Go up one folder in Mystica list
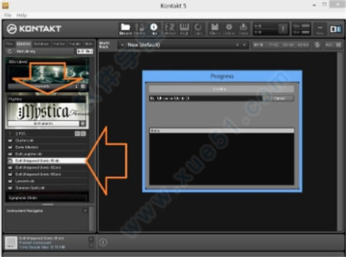Viewport: 346px width, 257px height. point(10,133)
